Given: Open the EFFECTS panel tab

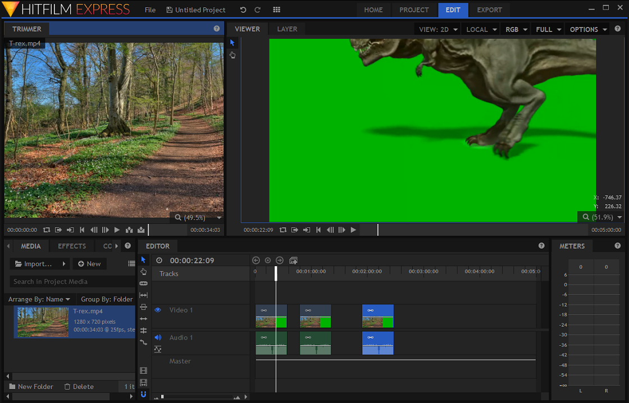Looking at the screenshot, I should [72, 246].
